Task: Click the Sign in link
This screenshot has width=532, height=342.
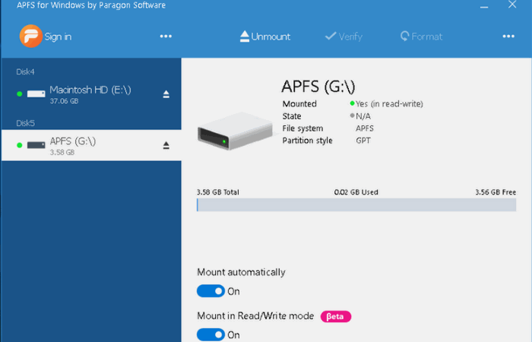Action: click(x=58, y=36)
